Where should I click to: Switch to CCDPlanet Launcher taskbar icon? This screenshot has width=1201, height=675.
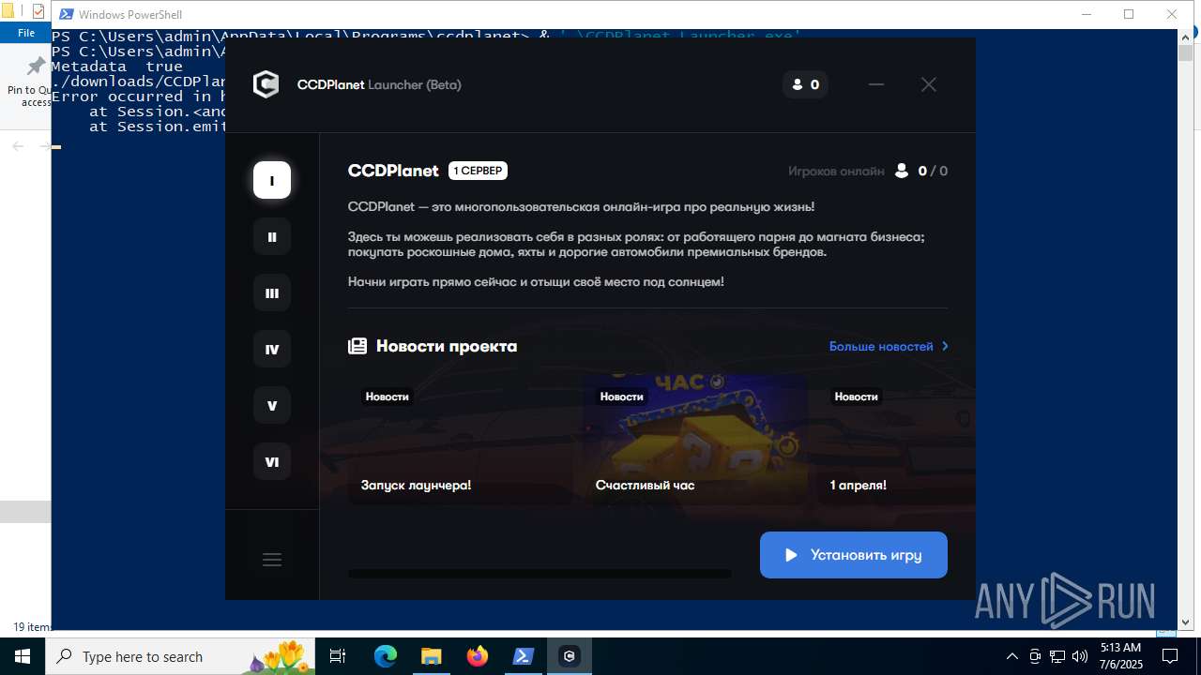(570, 656)
